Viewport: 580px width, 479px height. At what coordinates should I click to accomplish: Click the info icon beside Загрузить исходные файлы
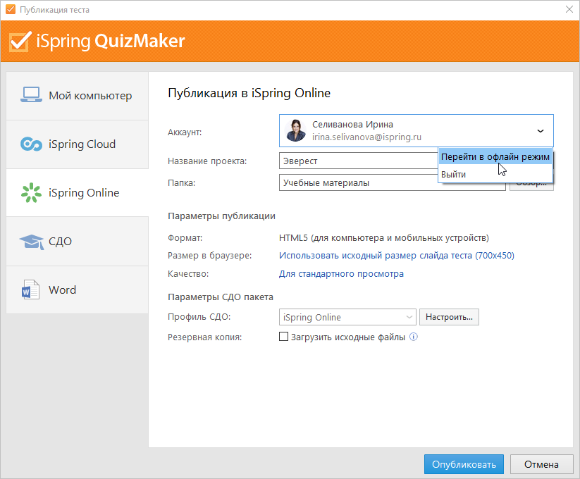(414, 337)
